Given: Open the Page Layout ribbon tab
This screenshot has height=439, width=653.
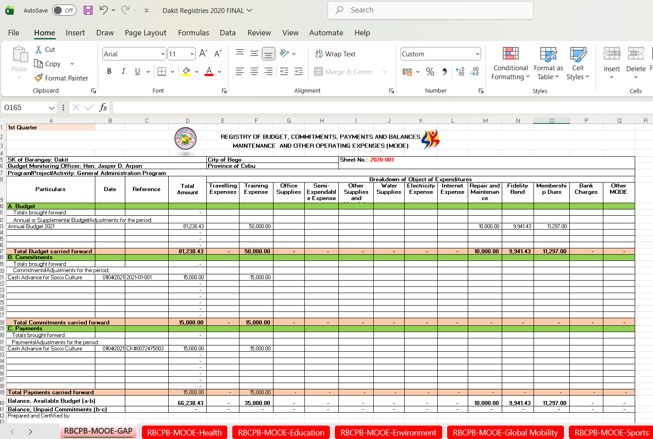Looking at the screenshot, I should coord(145,33).
